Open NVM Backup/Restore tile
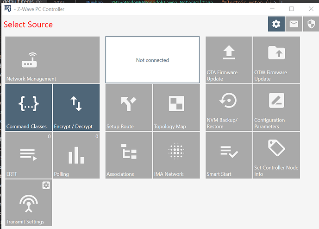Viewport: 319px width, 229px height. pos(229,108)
